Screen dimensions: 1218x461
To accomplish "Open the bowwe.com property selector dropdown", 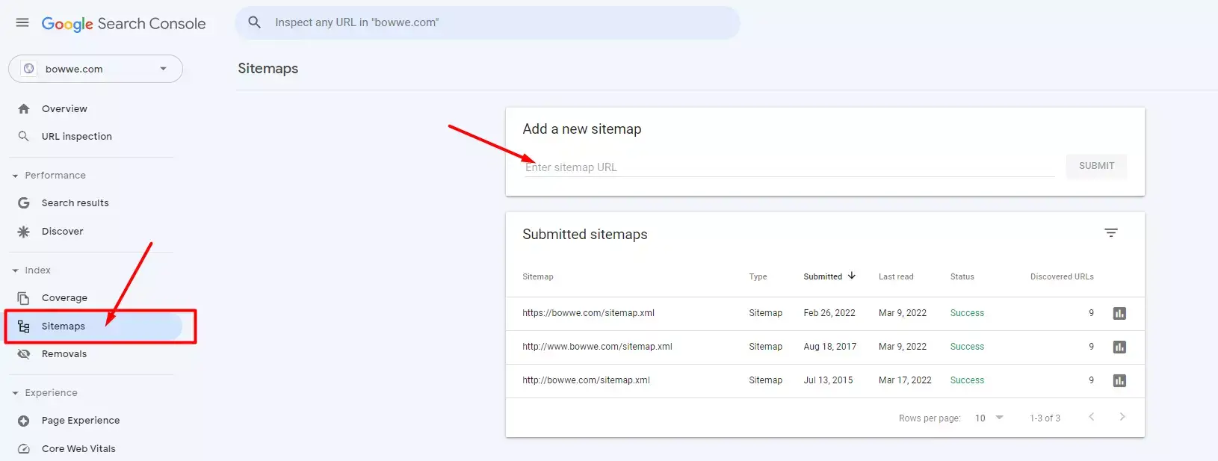I will click(x=96, y=69).
